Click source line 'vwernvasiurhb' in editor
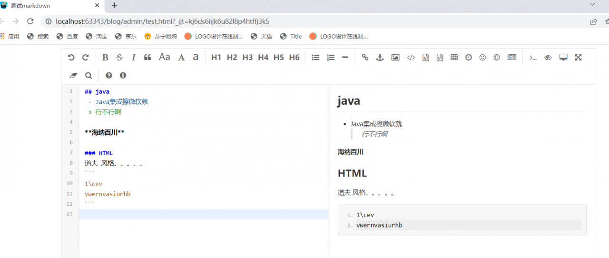609x258 pixels. 108,194
